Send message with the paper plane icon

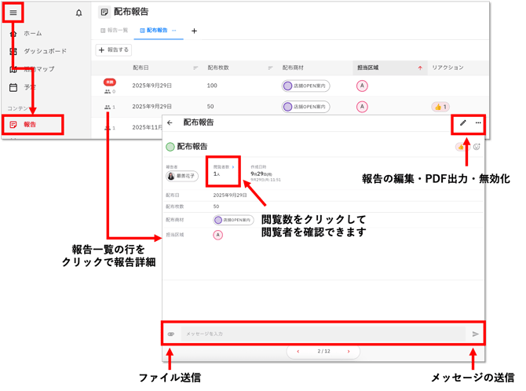pos(475,334)
